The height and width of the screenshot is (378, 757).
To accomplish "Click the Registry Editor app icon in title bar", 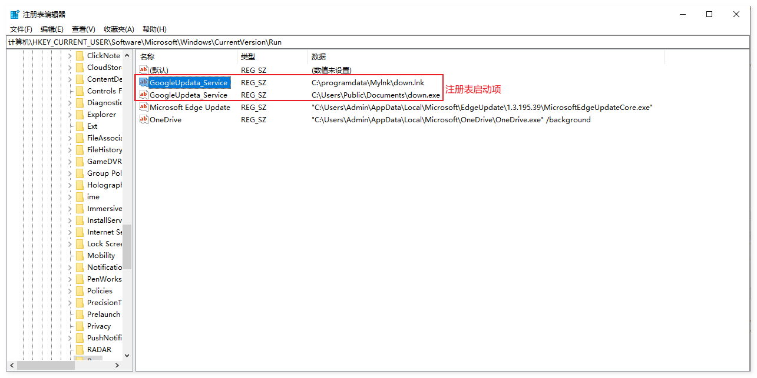I will tap(15, 14).
